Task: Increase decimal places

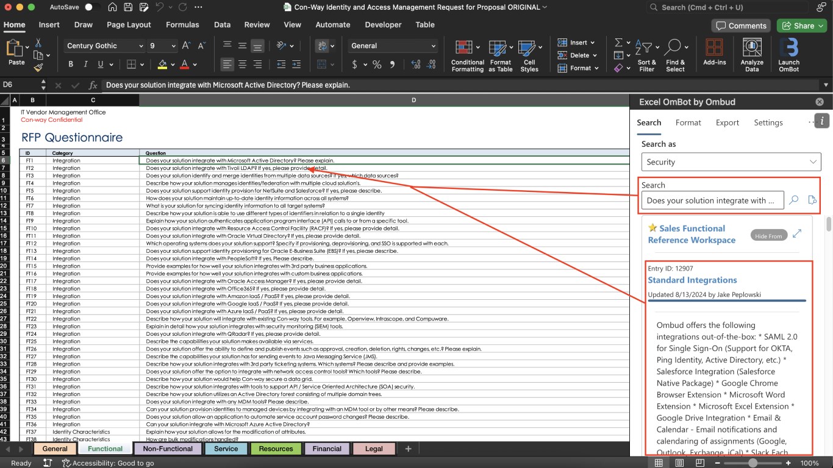Action: [x=416, y=65]
